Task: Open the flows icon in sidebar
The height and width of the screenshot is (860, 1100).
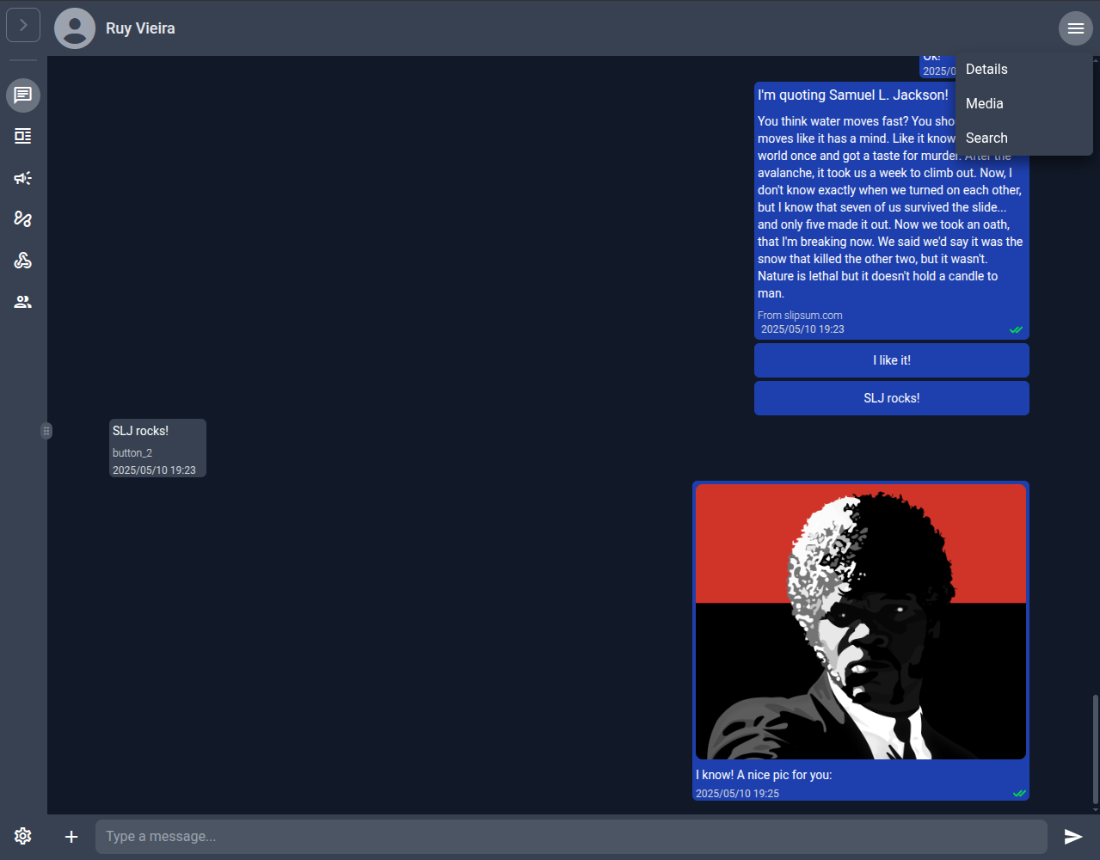Action: 23,219
